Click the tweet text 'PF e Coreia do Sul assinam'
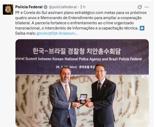This screenshot has height=127, width=156. pos(39,13)
